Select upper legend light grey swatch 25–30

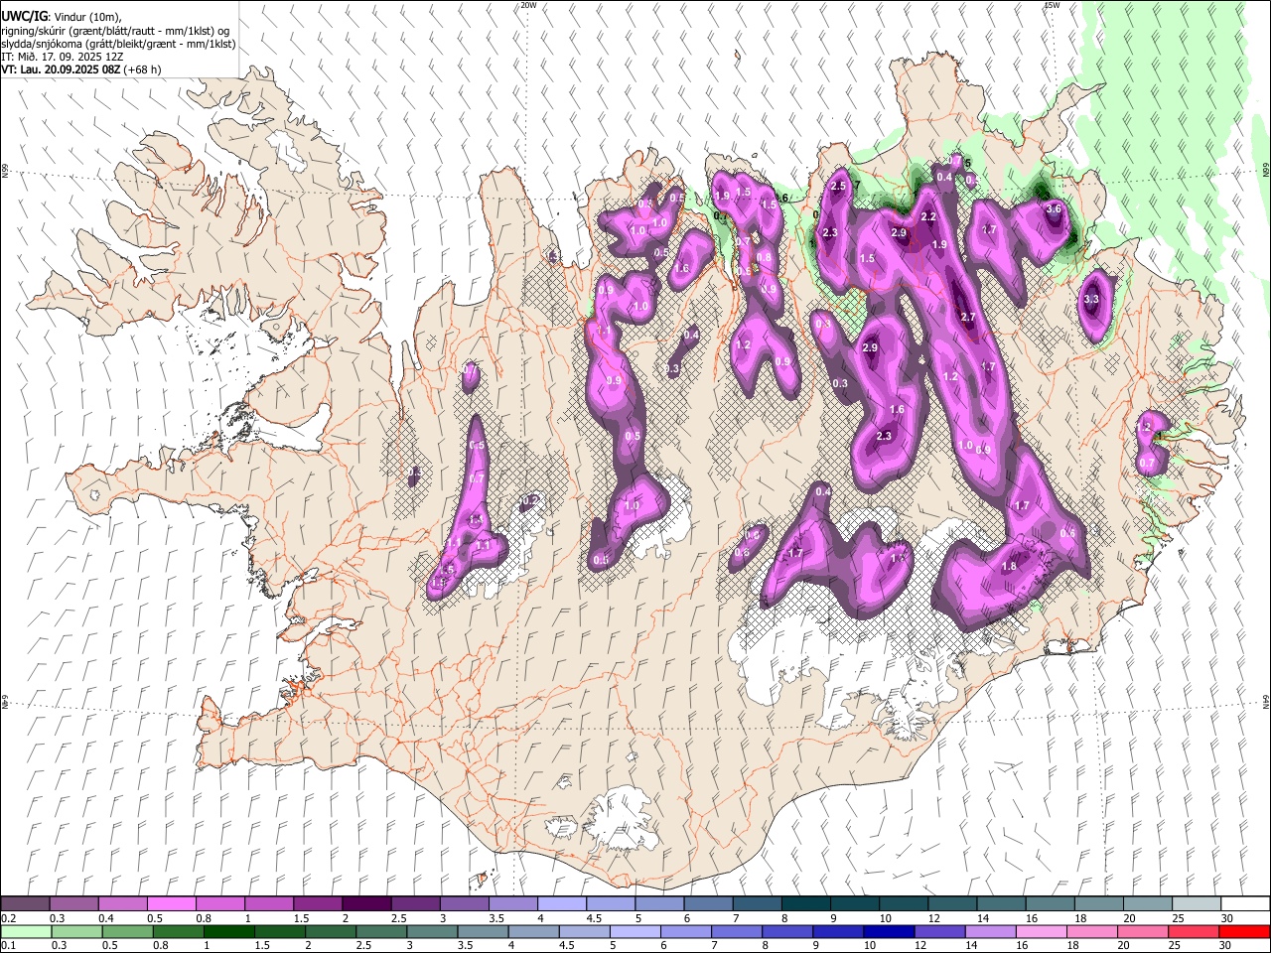1197,903
